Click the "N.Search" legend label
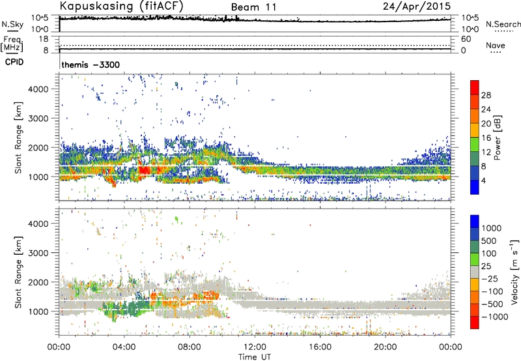 (x=503, y=24)
